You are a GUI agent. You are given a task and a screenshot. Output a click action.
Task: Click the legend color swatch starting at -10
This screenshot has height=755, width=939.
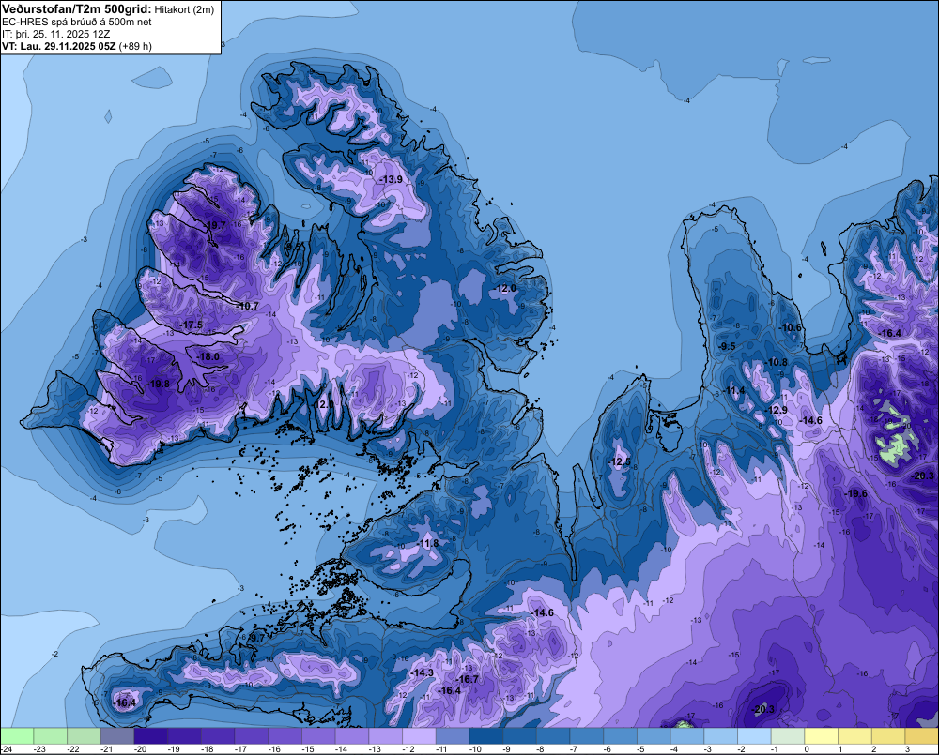[x=486, y=736]
